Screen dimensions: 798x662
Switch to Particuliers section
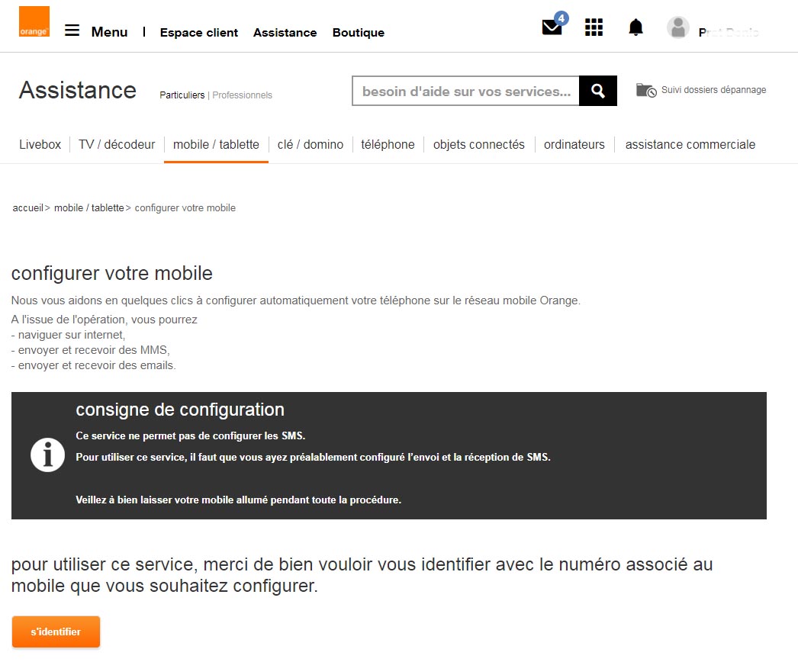[182, 95]
